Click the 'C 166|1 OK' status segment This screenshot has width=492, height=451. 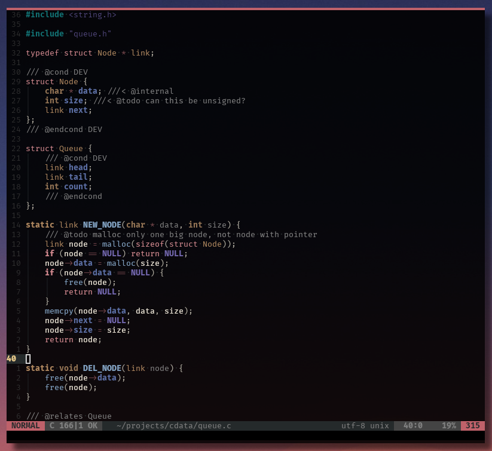(x=74, y=425)
